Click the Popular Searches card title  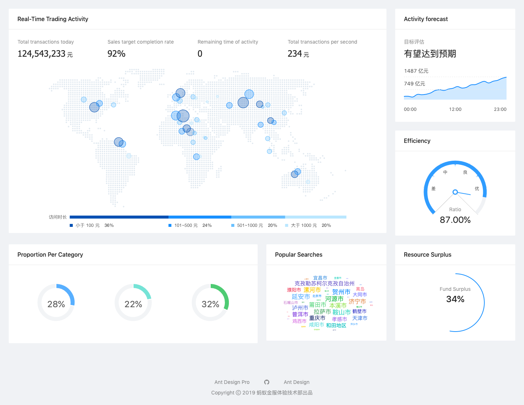point(299,254)
